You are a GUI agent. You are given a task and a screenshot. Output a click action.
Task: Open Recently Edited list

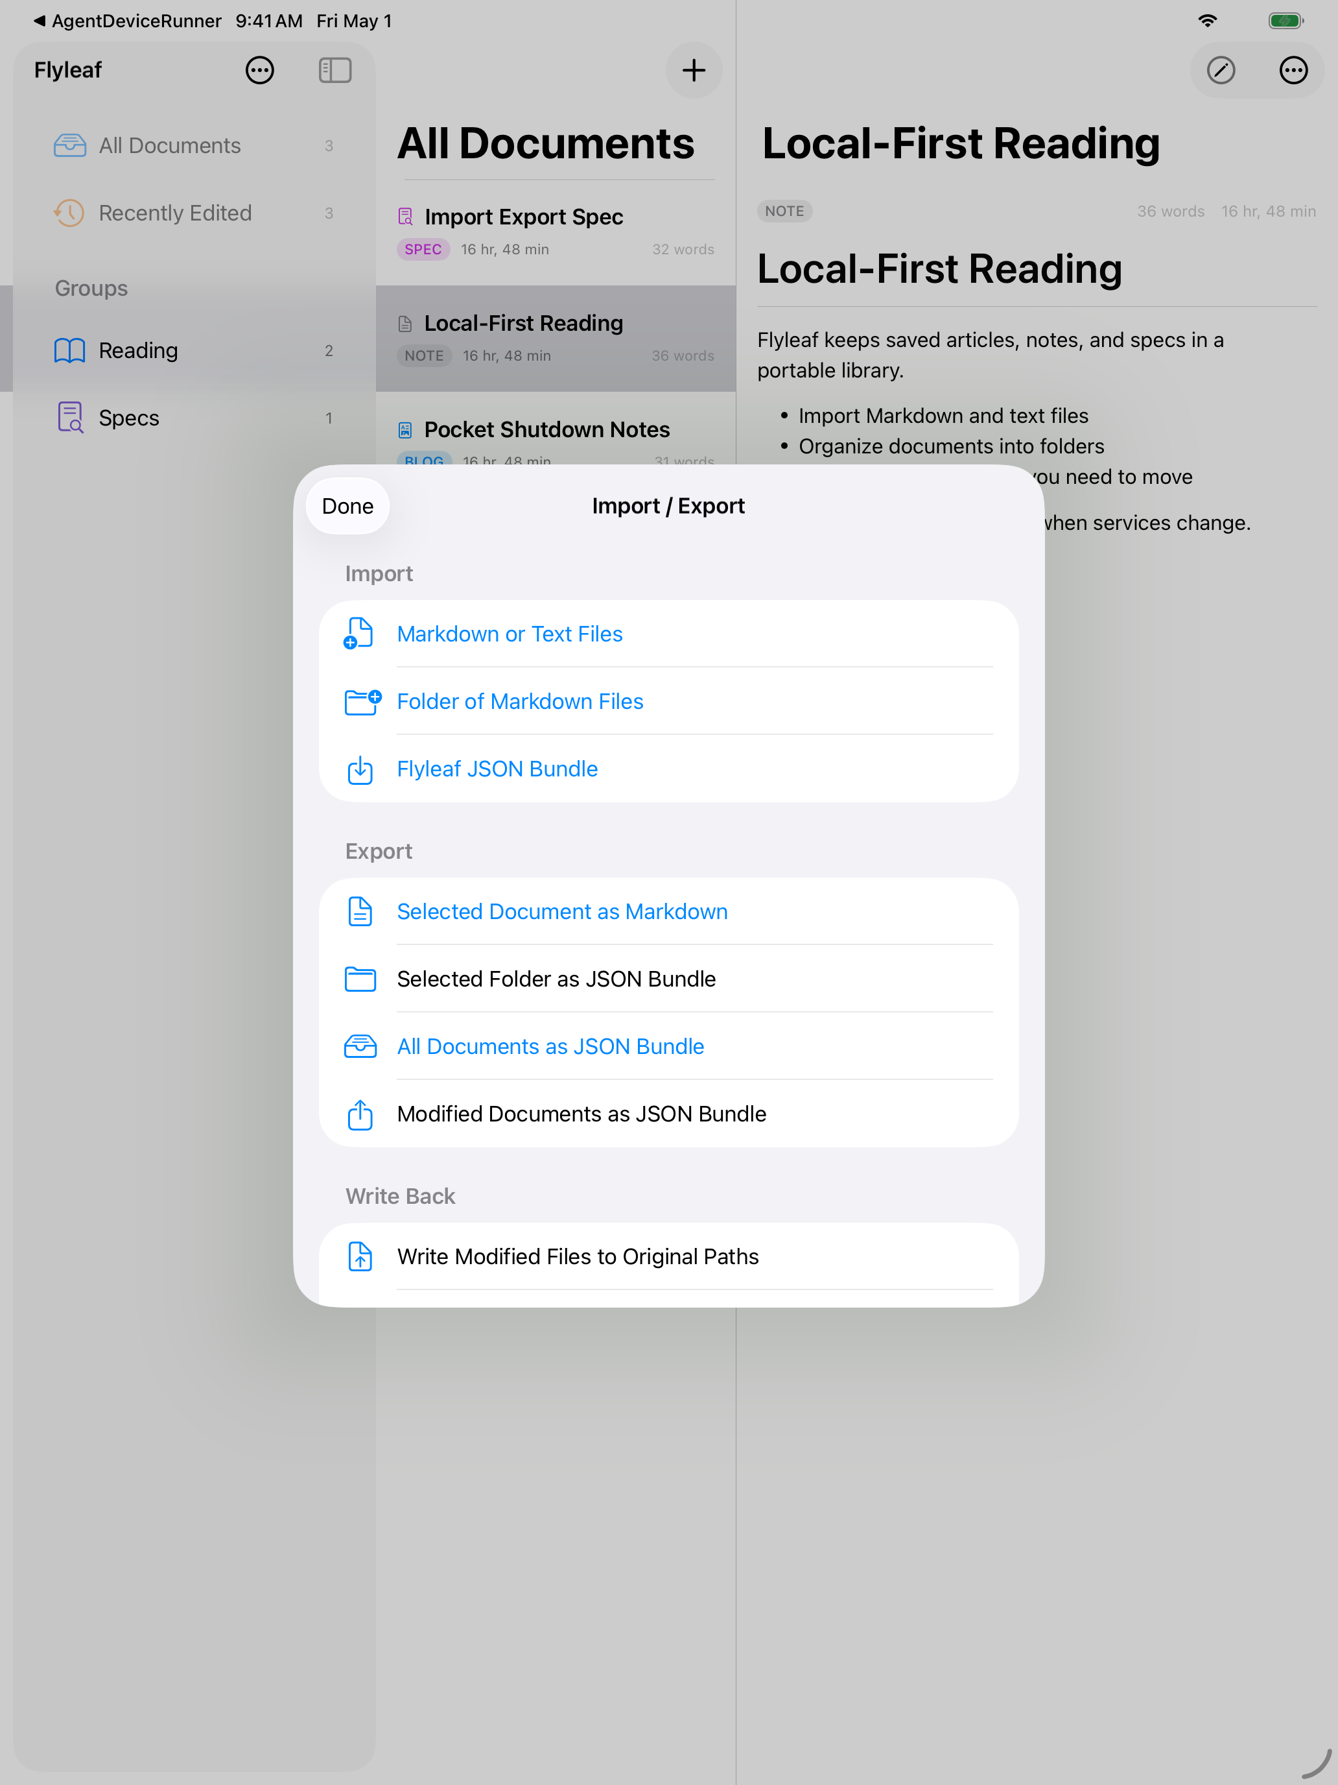[194, 213]
